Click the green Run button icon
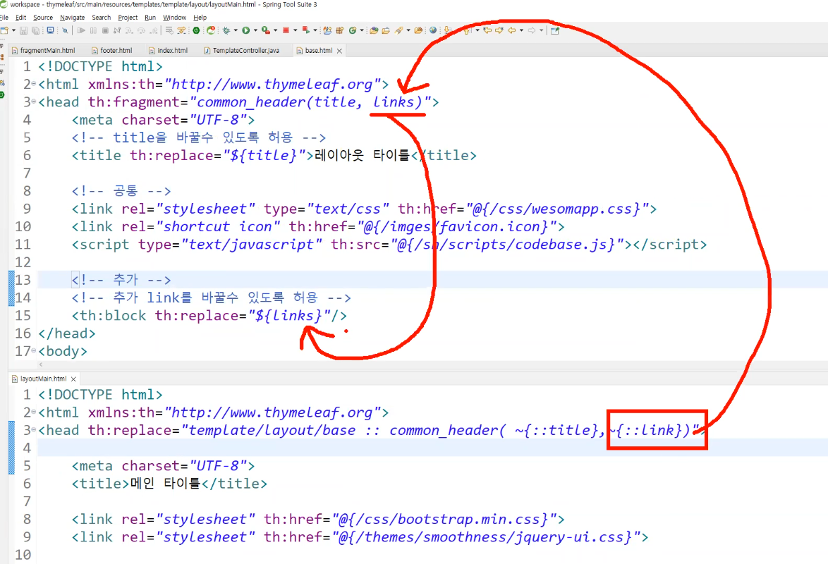The image size is (828, 564). point(245,30)
